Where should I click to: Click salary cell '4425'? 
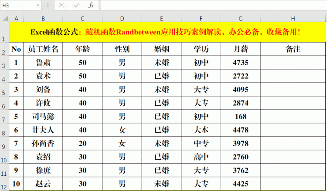241,184
